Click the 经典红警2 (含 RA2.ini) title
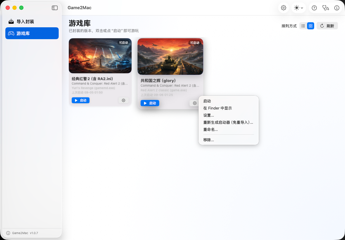 (x=92, y=79)
